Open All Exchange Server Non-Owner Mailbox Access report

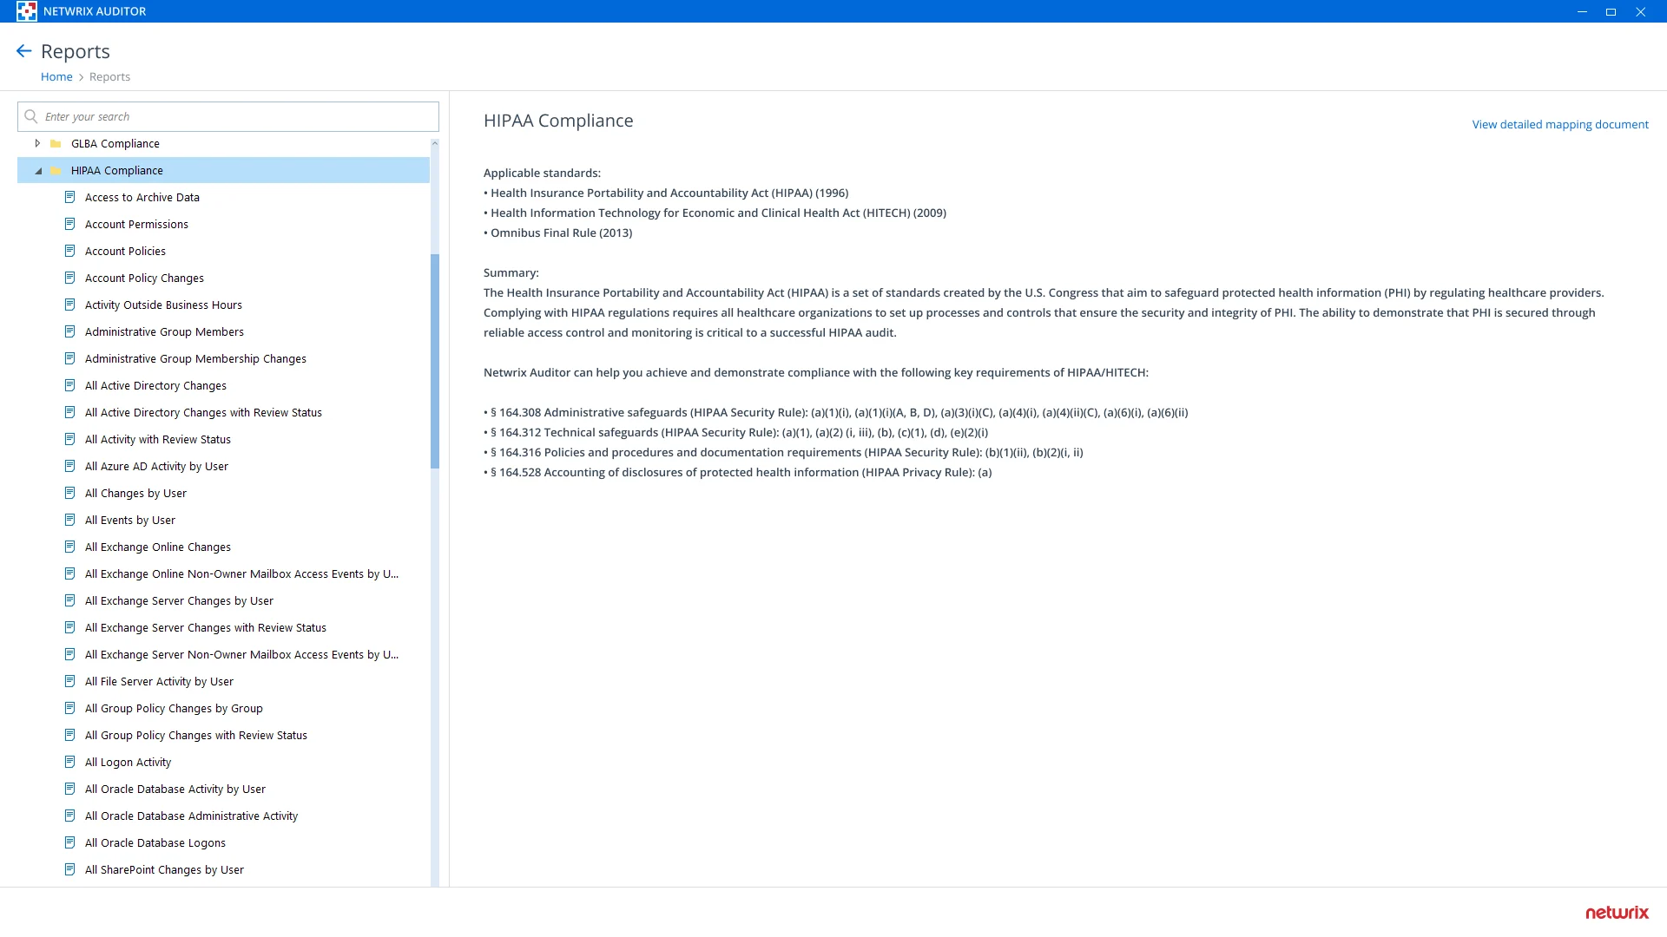241,654
